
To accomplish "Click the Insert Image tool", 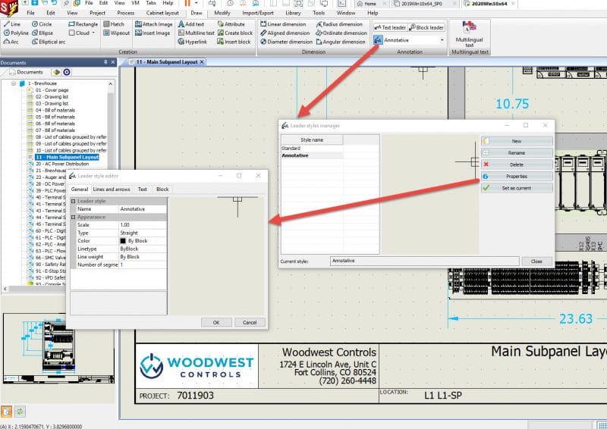I will coord(153,33).
